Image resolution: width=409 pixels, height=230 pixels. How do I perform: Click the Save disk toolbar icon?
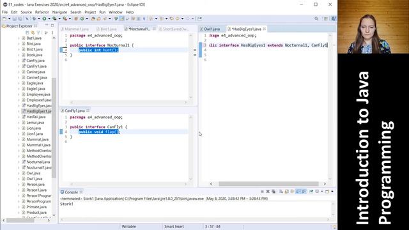[15, 19]
